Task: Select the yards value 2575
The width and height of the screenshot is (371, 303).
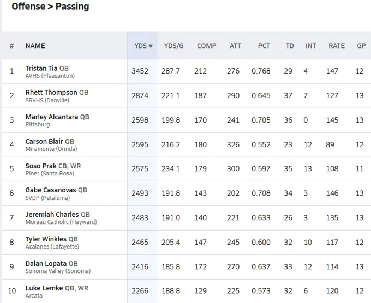Action: point(140,169)
